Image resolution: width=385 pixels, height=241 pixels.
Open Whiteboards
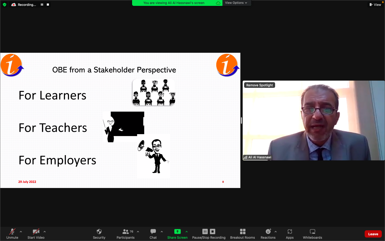point(312,232)
